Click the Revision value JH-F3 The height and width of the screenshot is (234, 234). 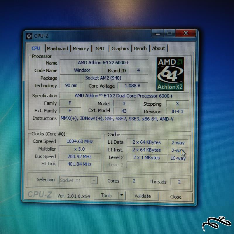pyautogui.click(x=177, y=111)
